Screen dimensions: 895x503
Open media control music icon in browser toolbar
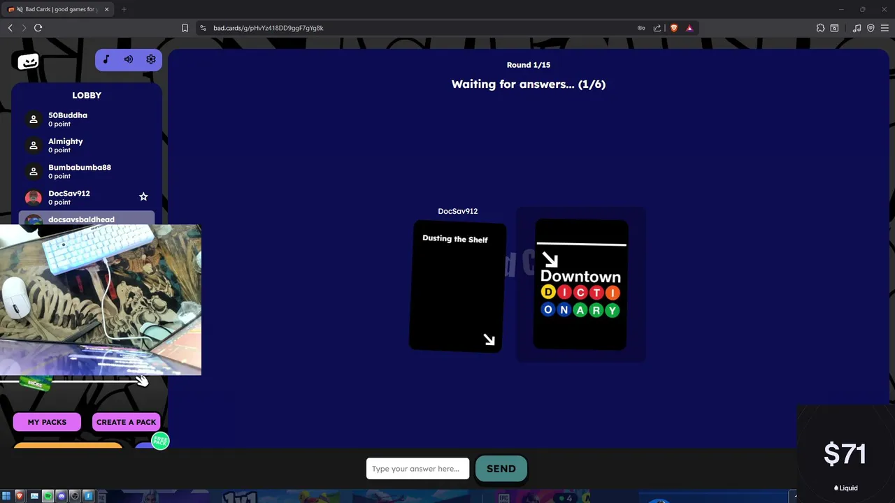[857, 28]
